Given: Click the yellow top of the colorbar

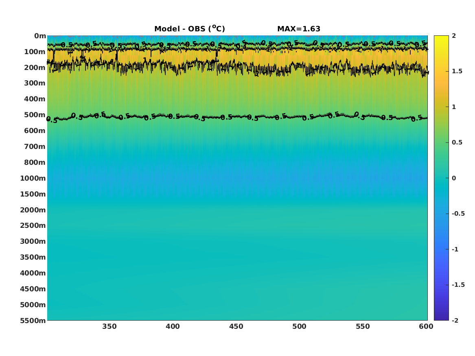Looking at the screenshot, I should 441,39.
